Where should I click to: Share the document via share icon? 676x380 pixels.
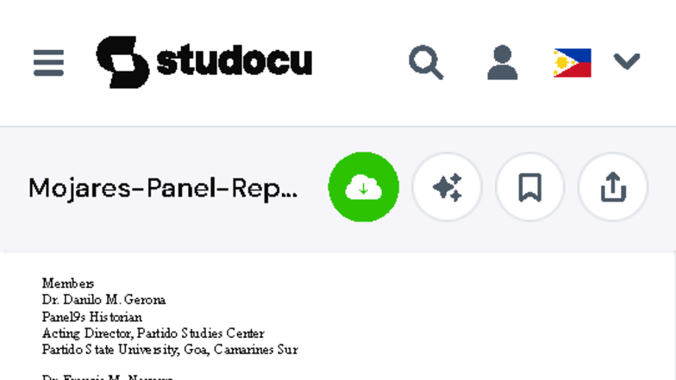[612, 187]
